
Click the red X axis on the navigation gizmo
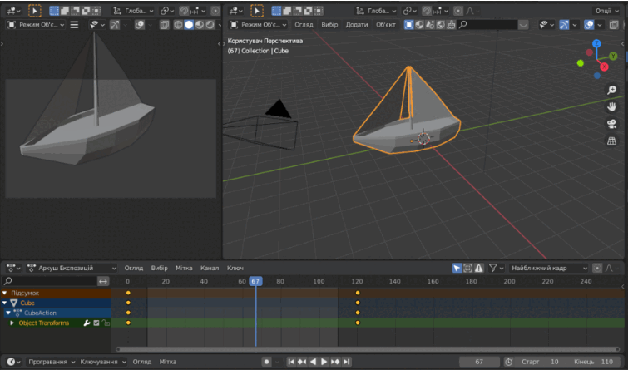pos(604,67)
